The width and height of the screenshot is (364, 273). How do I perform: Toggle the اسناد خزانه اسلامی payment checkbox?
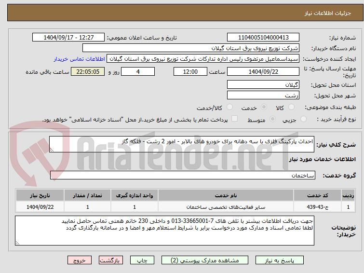235,119
